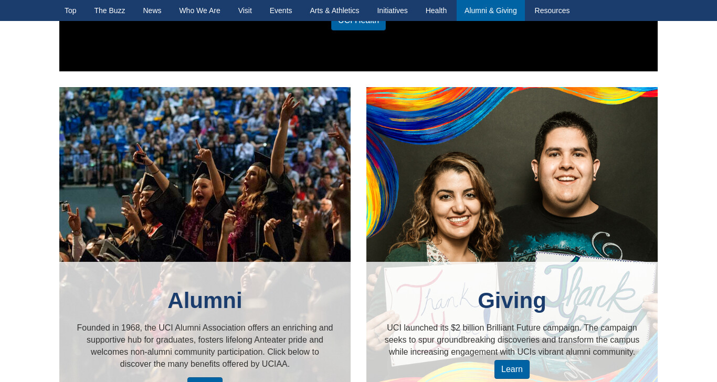
Task: Click the blue button below the Alumni description
Action: point(205,380)
